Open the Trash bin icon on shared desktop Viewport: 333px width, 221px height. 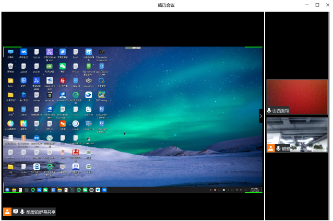coord(10,66)
